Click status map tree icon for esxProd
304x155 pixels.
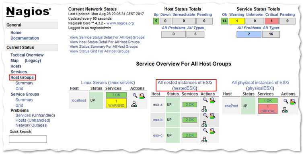pos(285,110)
